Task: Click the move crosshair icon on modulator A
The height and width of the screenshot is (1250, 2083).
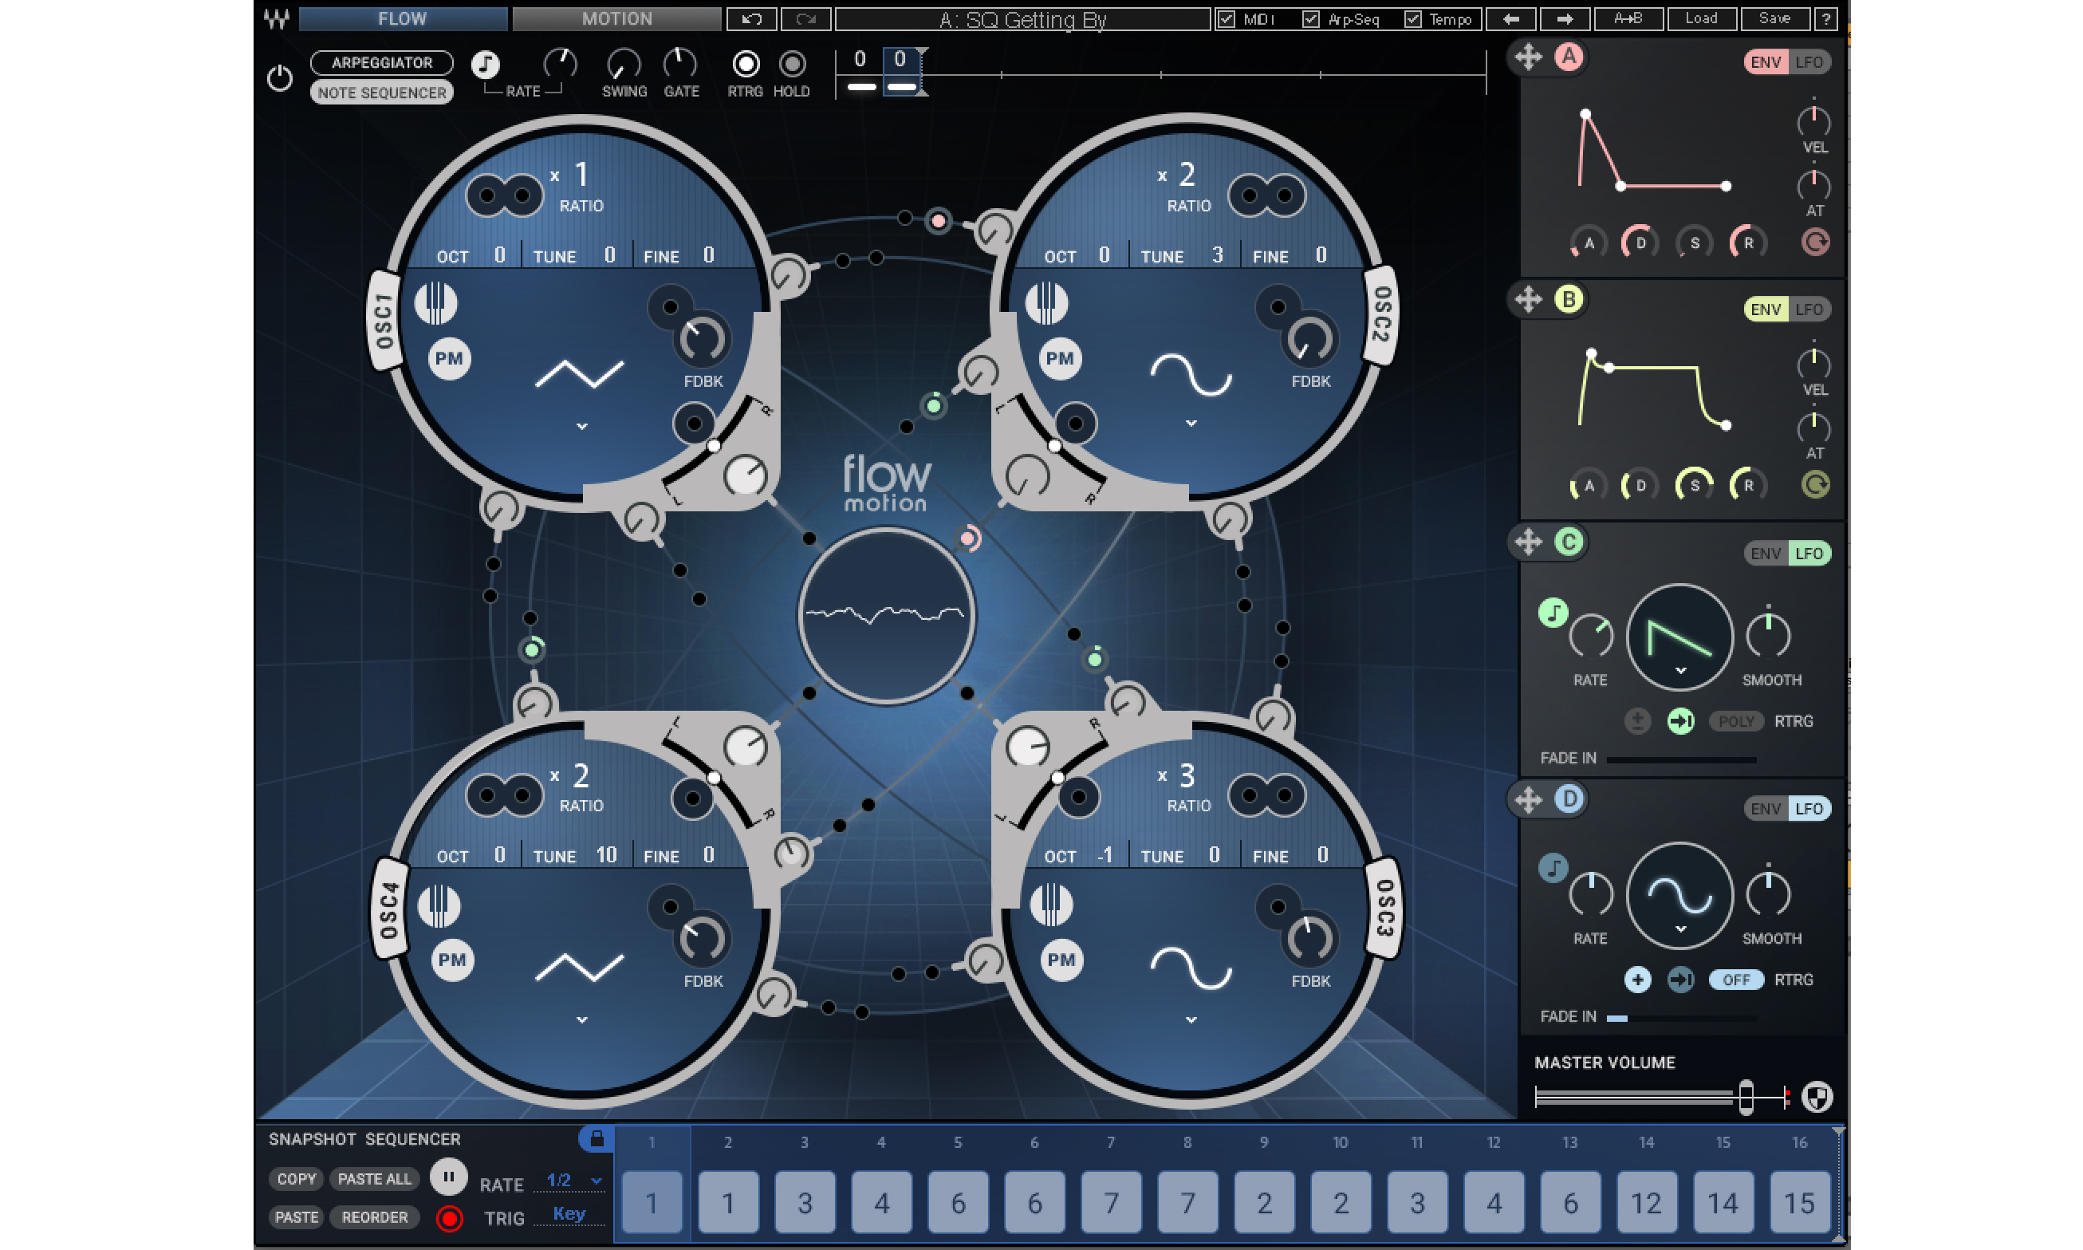Action: [x=1530, y=57]
